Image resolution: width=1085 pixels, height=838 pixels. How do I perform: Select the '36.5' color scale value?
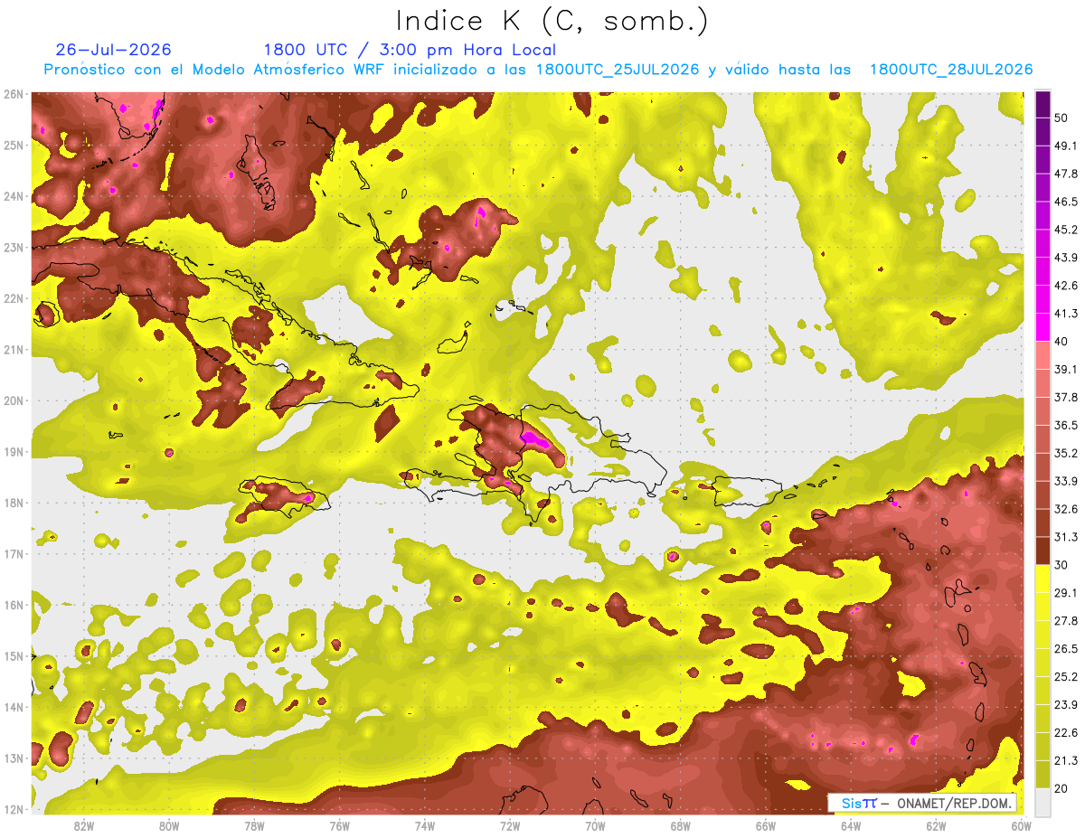(x=1065, y=425)
